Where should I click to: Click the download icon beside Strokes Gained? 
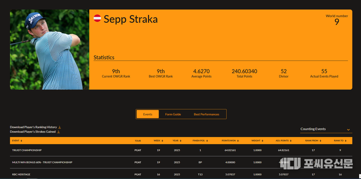pos(58,132)
